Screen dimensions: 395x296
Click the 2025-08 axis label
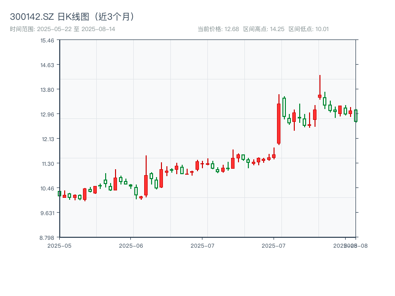(x=353, y=245)
